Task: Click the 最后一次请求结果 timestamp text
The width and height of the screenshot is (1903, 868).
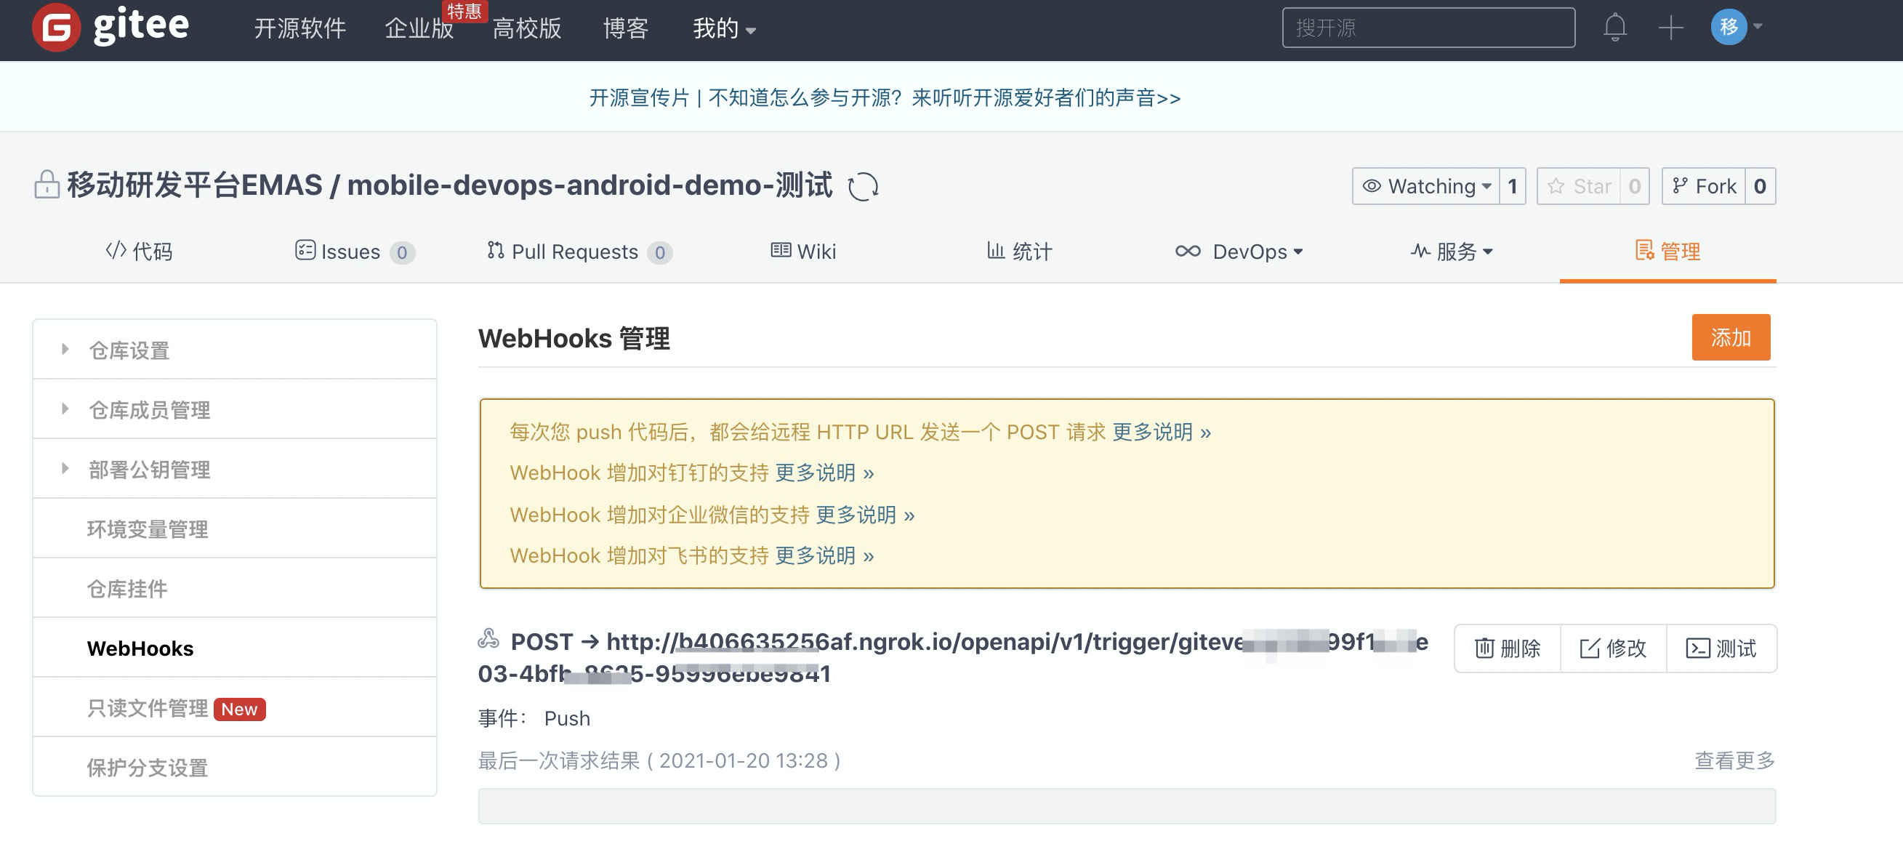Action: pos(659,760)
